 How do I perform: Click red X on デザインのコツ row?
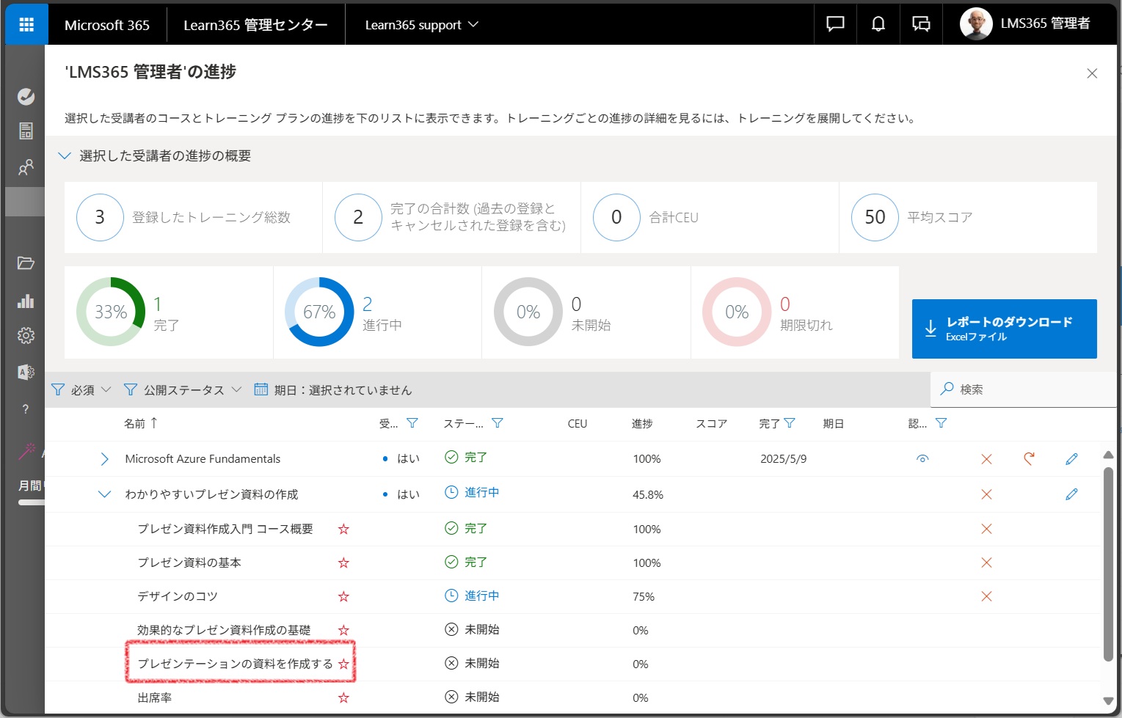pyautogui.click(x=986, y=596)
